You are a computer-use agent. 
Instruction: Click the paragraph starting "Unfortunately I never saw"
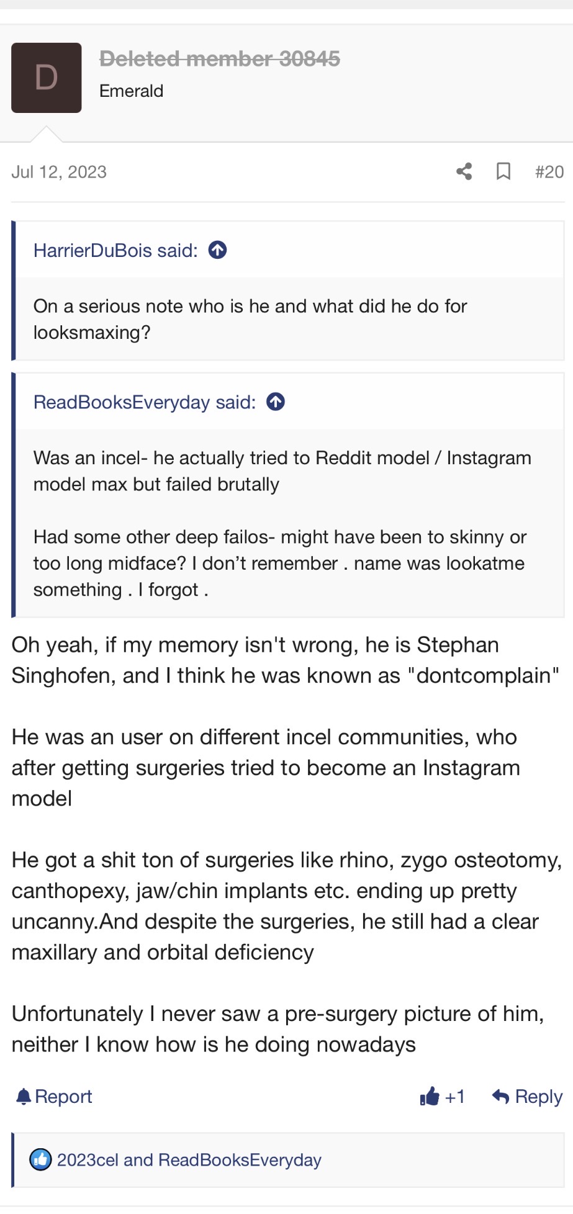click(277, 1029)
